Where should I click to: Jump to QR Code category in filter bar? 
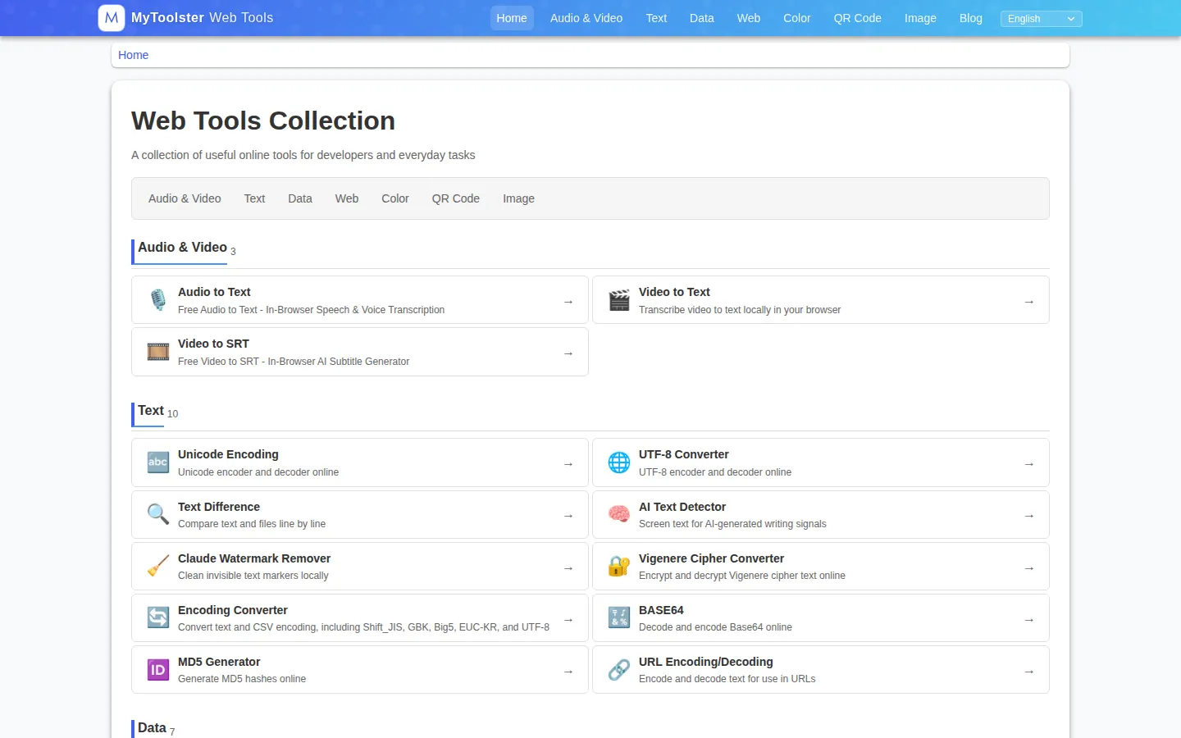(456, 198)
